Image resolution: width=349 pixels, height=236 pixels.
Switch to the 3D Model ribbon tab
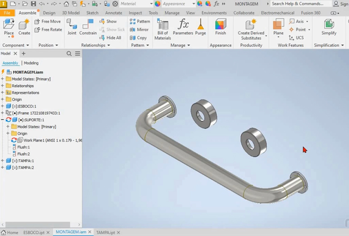(71, 13)
